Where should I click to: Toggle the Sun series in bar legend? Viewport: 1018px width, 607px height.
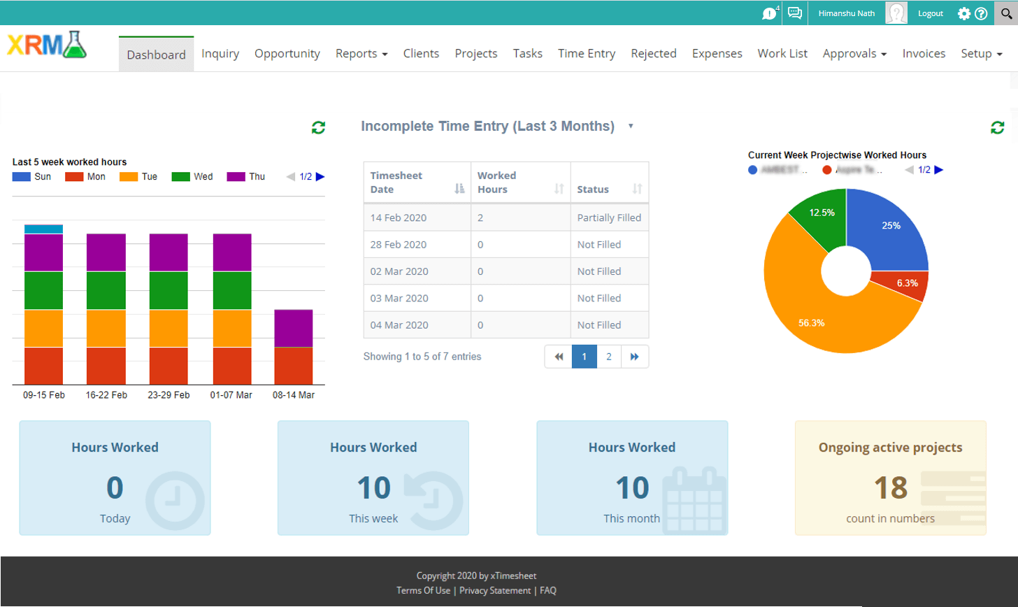[32, 177]
